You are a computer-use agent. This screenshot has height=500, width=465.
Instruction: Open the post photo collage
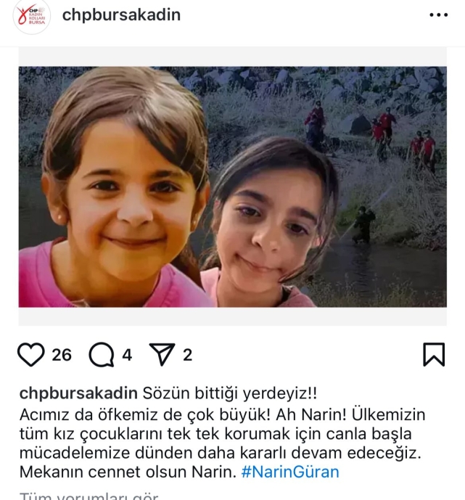coord(233,187)
